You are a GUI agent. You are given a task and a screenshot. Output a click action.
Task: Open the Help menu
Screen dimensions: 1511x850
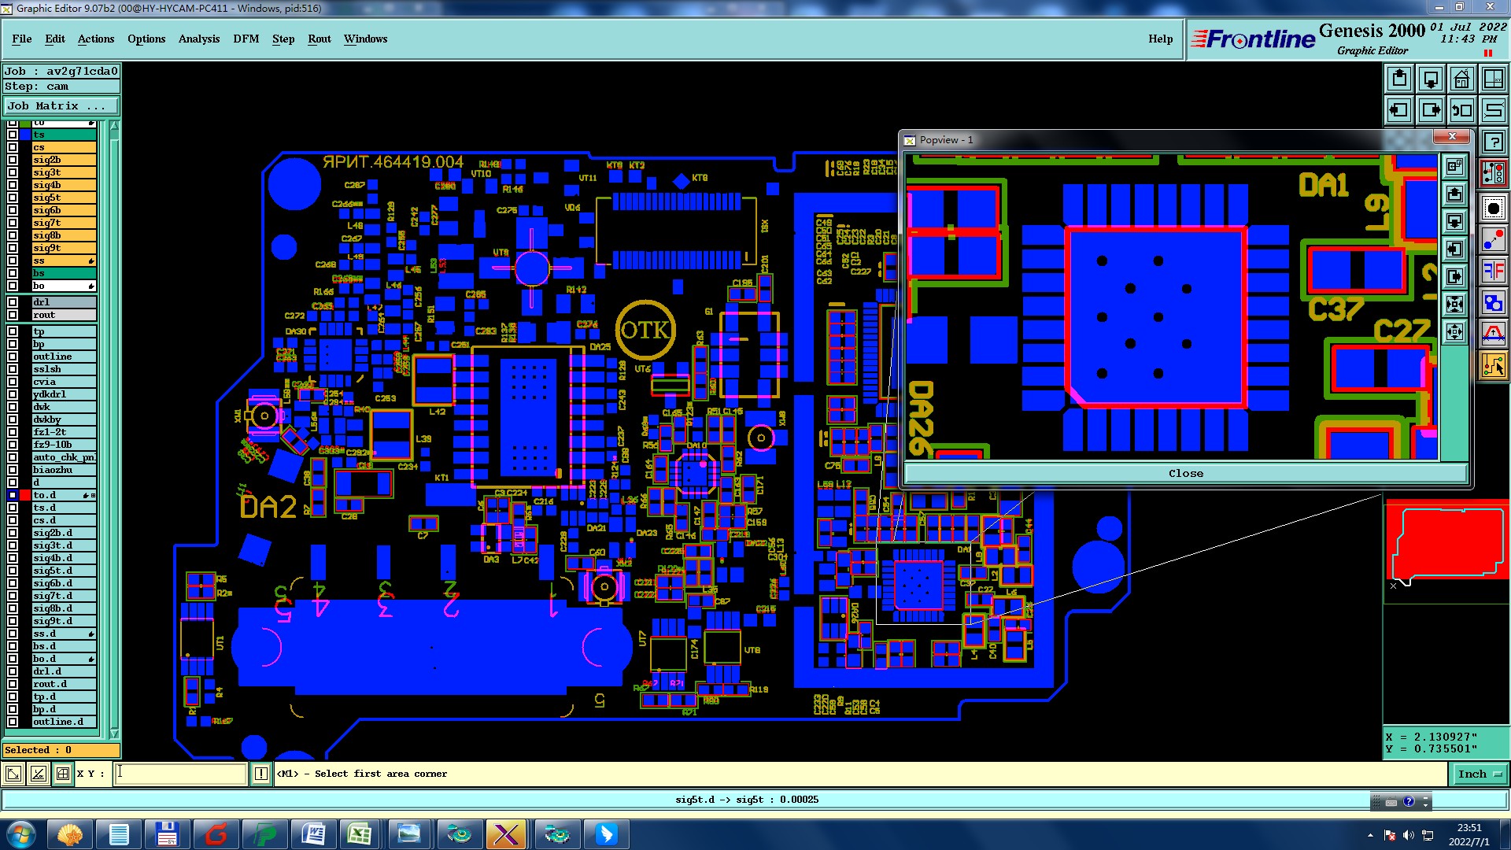coord(1160,39)
